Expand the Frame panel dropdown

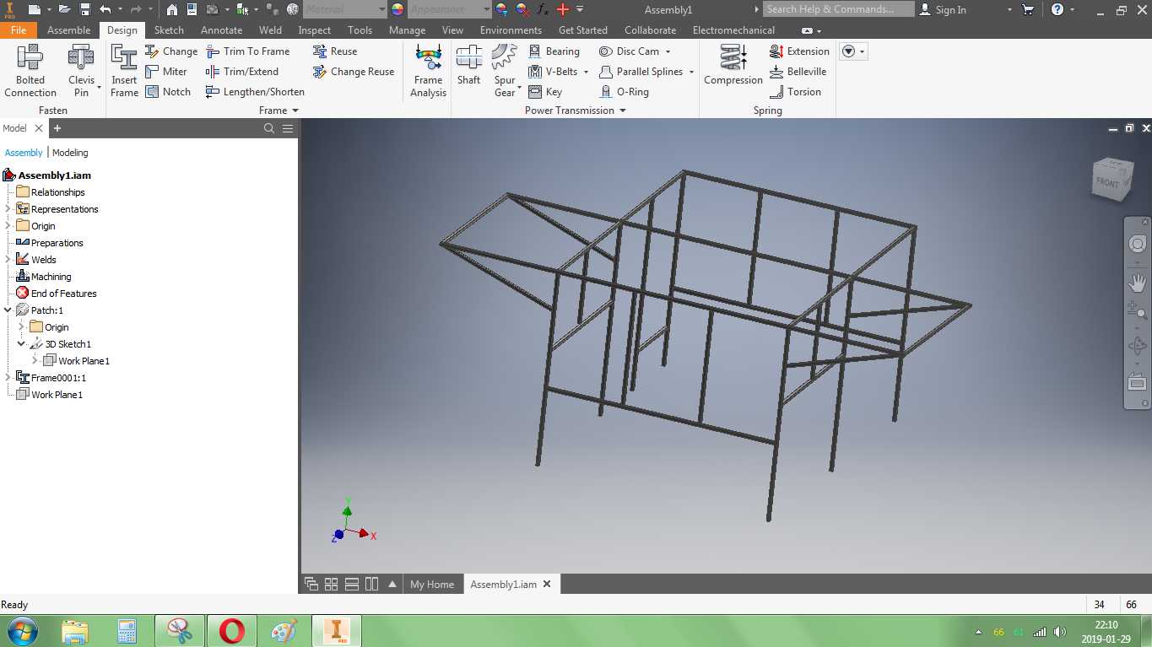coord(295,111)
